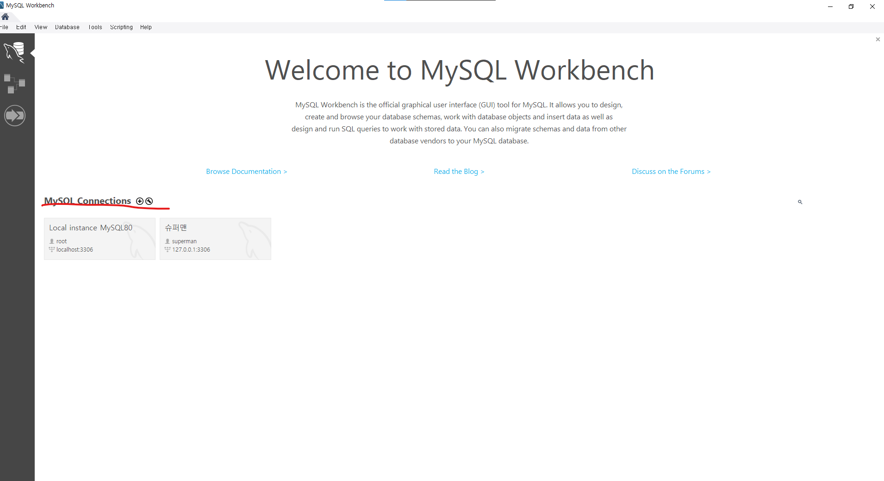Click the connection search magnifier icon
The width and height of the screenshot is (884, 481).
[800, 202]
